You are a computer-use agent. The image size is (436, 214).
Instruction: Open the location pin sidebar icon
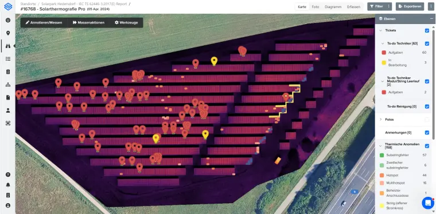coord(8,33)
